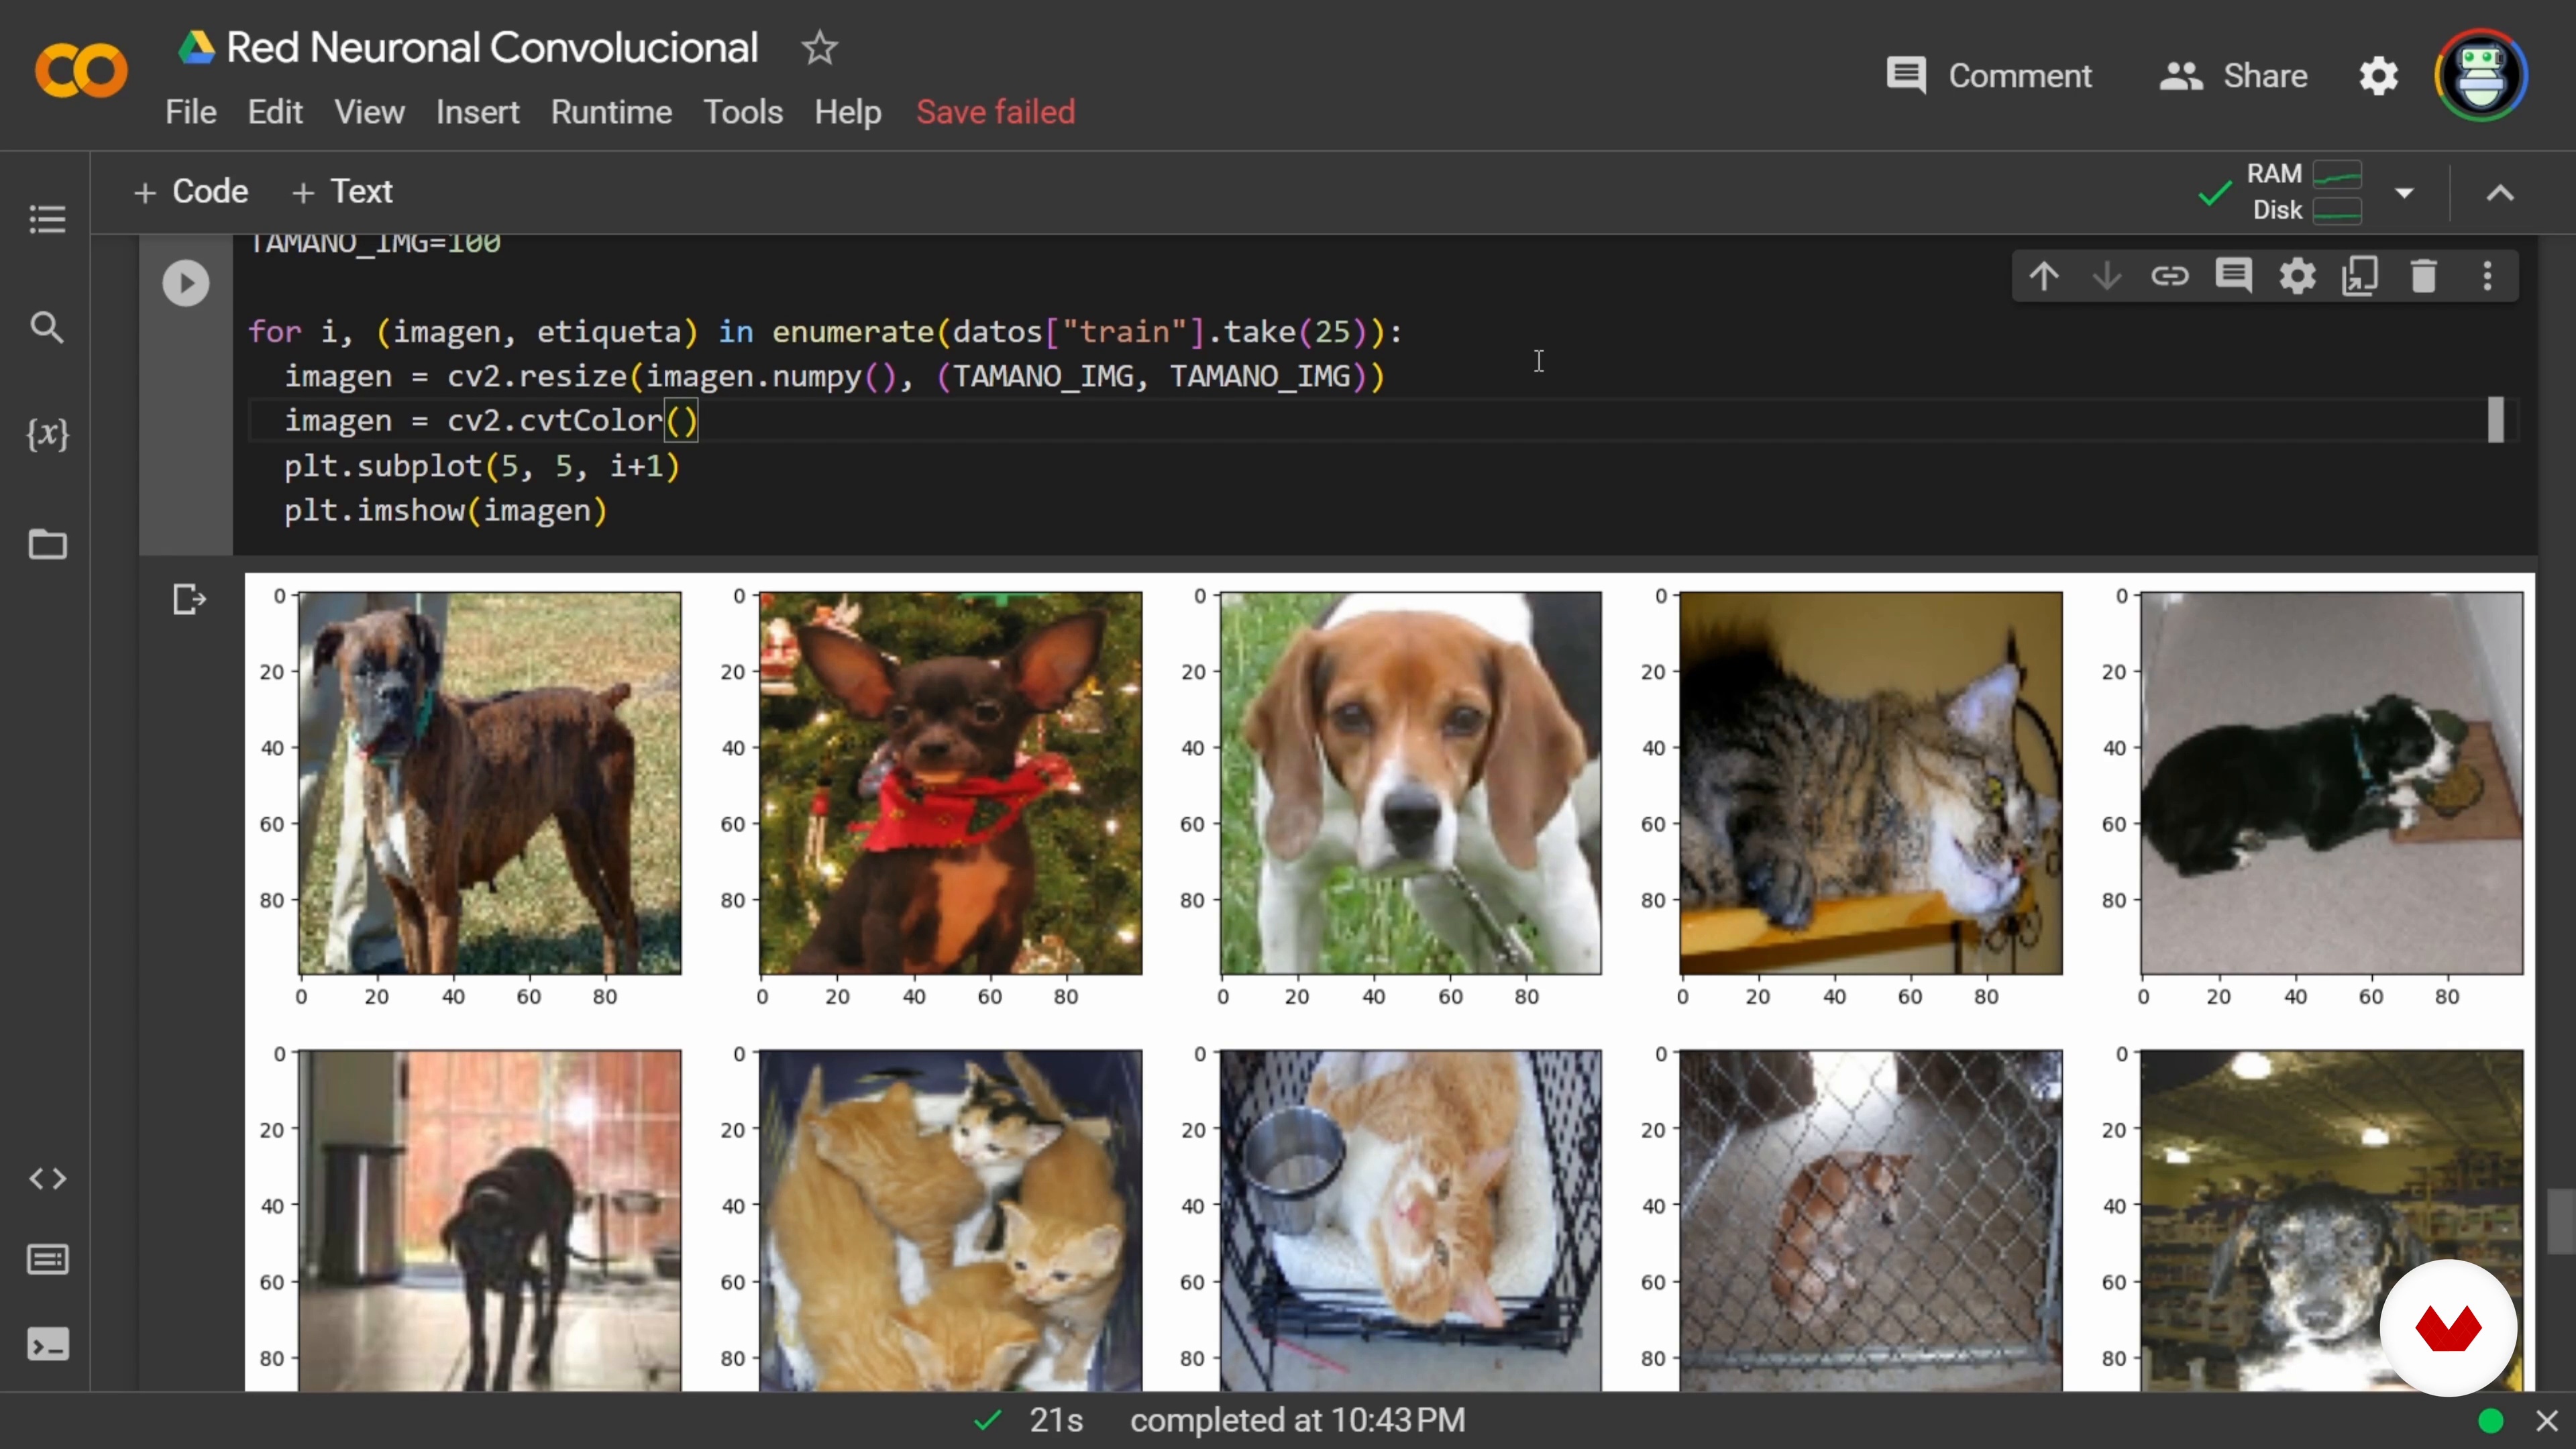Click the Save failed message

point(995,112)
